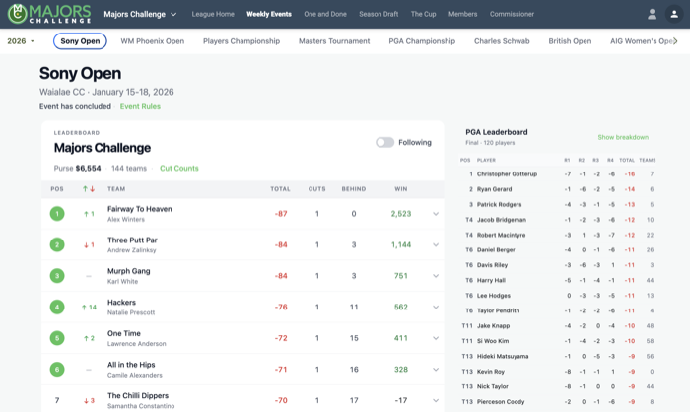The width and height of the screenshot is (690, 412).
Task: Expand The Chilli Dippers row
Action: pos(436,400)
